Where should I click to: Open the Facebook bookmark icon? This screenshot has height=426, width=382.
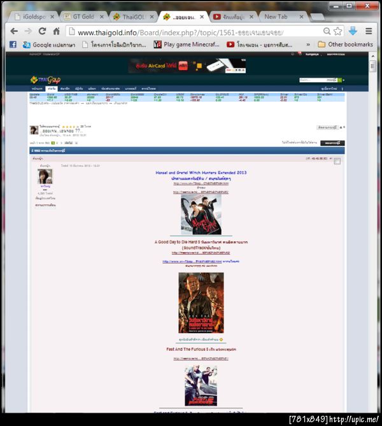13,45
